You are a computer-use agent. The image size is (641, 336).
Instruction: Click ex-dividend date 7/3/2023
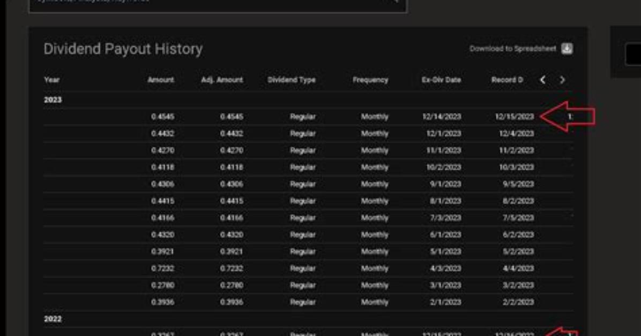pos(445,218)
